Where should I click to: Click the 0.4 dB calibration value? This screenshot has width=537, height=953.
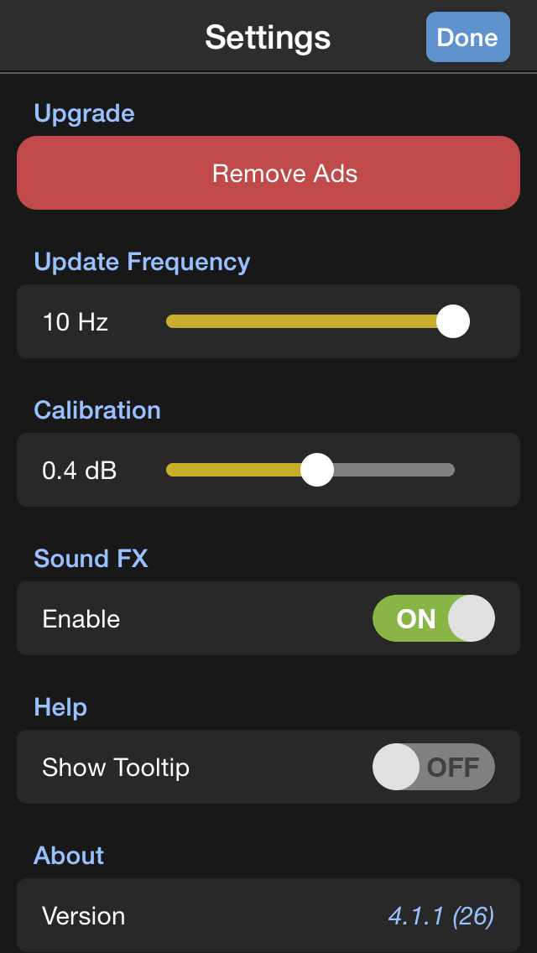pyautogui.click(x=79, y=471)
